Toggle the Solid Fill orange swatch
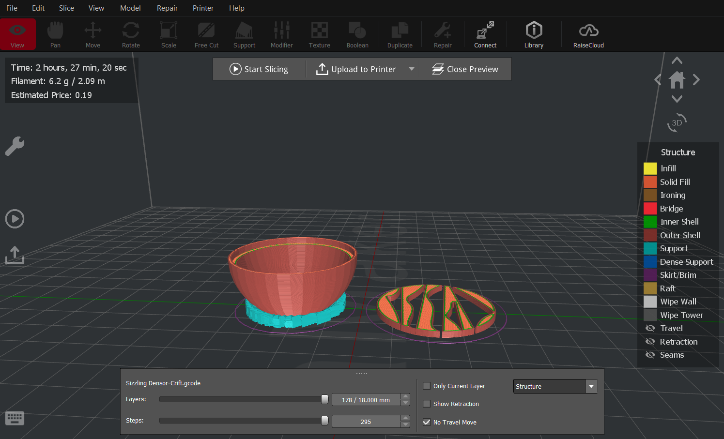This screenshot has height=439, width=724. point(650,182)
